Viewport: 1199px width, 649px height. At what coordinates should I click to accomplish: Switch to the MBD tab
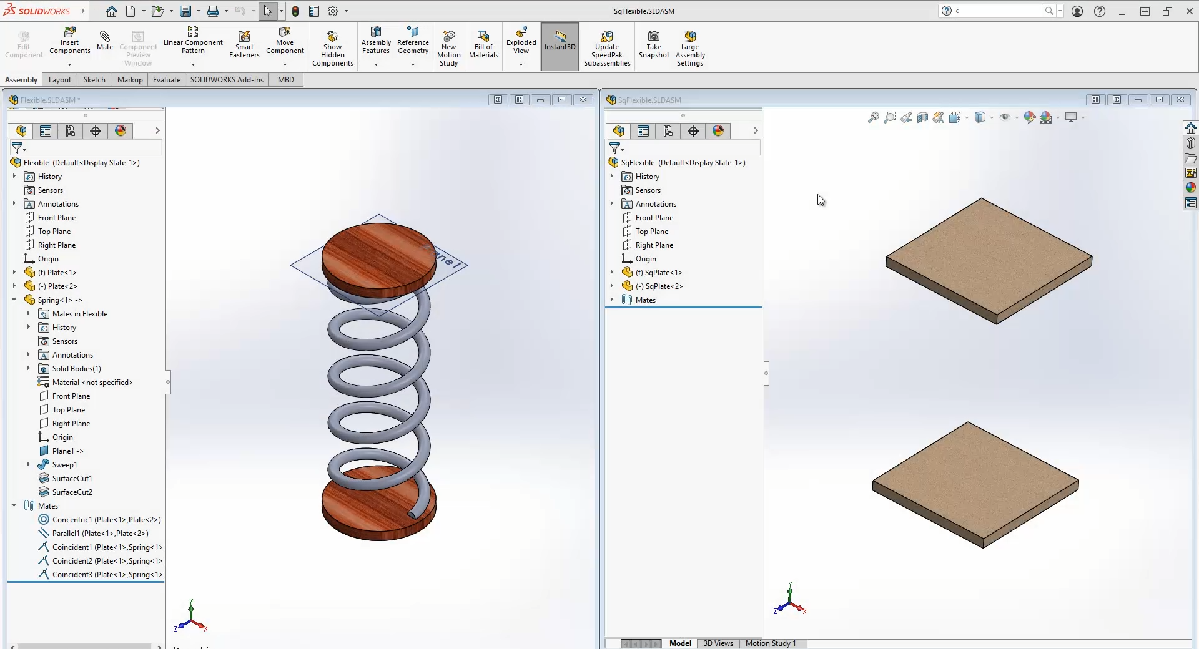point(286,79)
